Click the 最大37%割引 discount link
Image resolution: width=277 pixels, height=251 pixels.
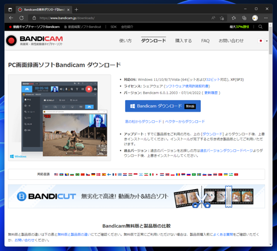[239, 27]
